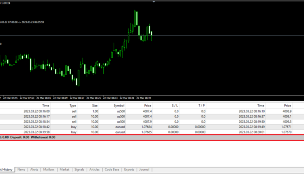304x174 pixels.
Task: Select the eurusd buy trade at 1.07684
Action: 81,127
